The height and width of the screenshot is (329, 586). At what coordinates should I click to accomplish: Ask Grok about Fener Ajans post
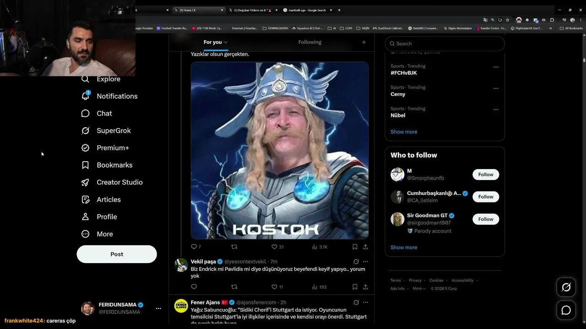coord(356,302)
